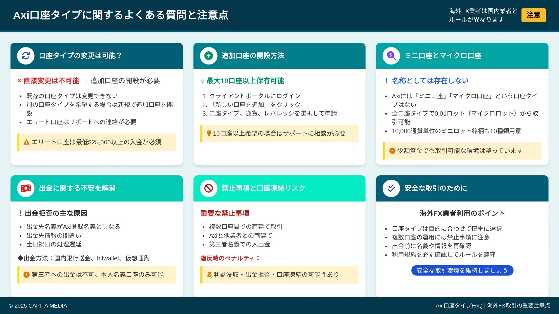The image size is (559, 314).
Task: Click the green plus icon for 追加口座の開設方法
Action: (209, 56)
